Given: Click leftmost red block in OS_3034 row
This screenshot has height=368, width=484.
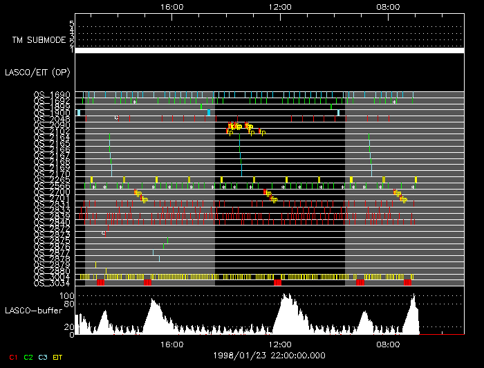Looking at the screenshot, I should coord(101,282).
